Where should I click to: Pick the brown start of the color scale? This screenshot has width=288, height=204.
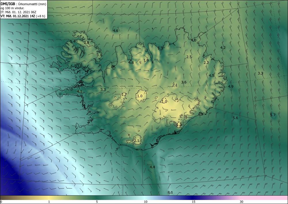pyautogui.click(x=7, y=198)
